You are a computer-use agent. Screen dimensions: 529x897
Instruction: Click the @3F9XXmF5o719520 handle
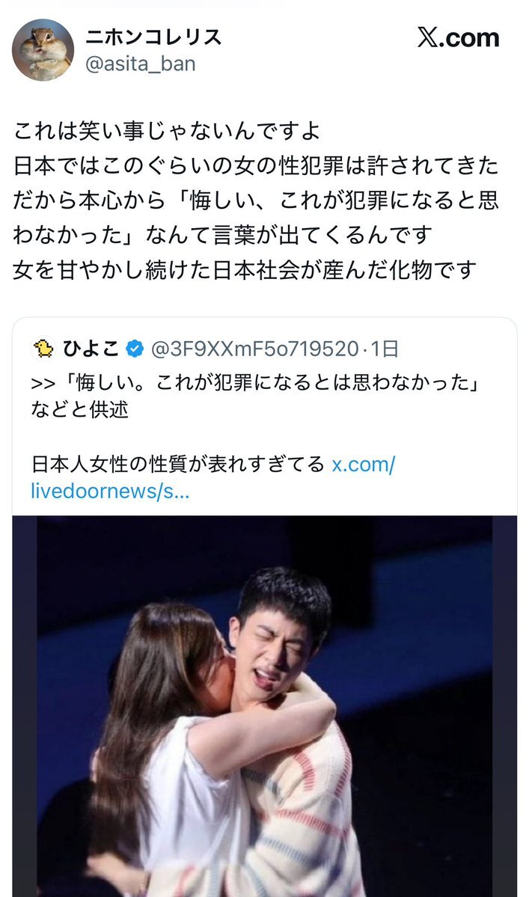[255, 349]
